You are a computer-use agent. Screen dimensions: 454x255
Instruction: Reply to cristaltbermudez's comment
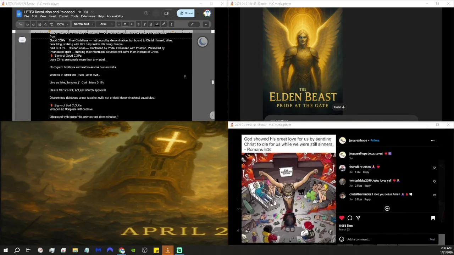click(x=367, y=199)
